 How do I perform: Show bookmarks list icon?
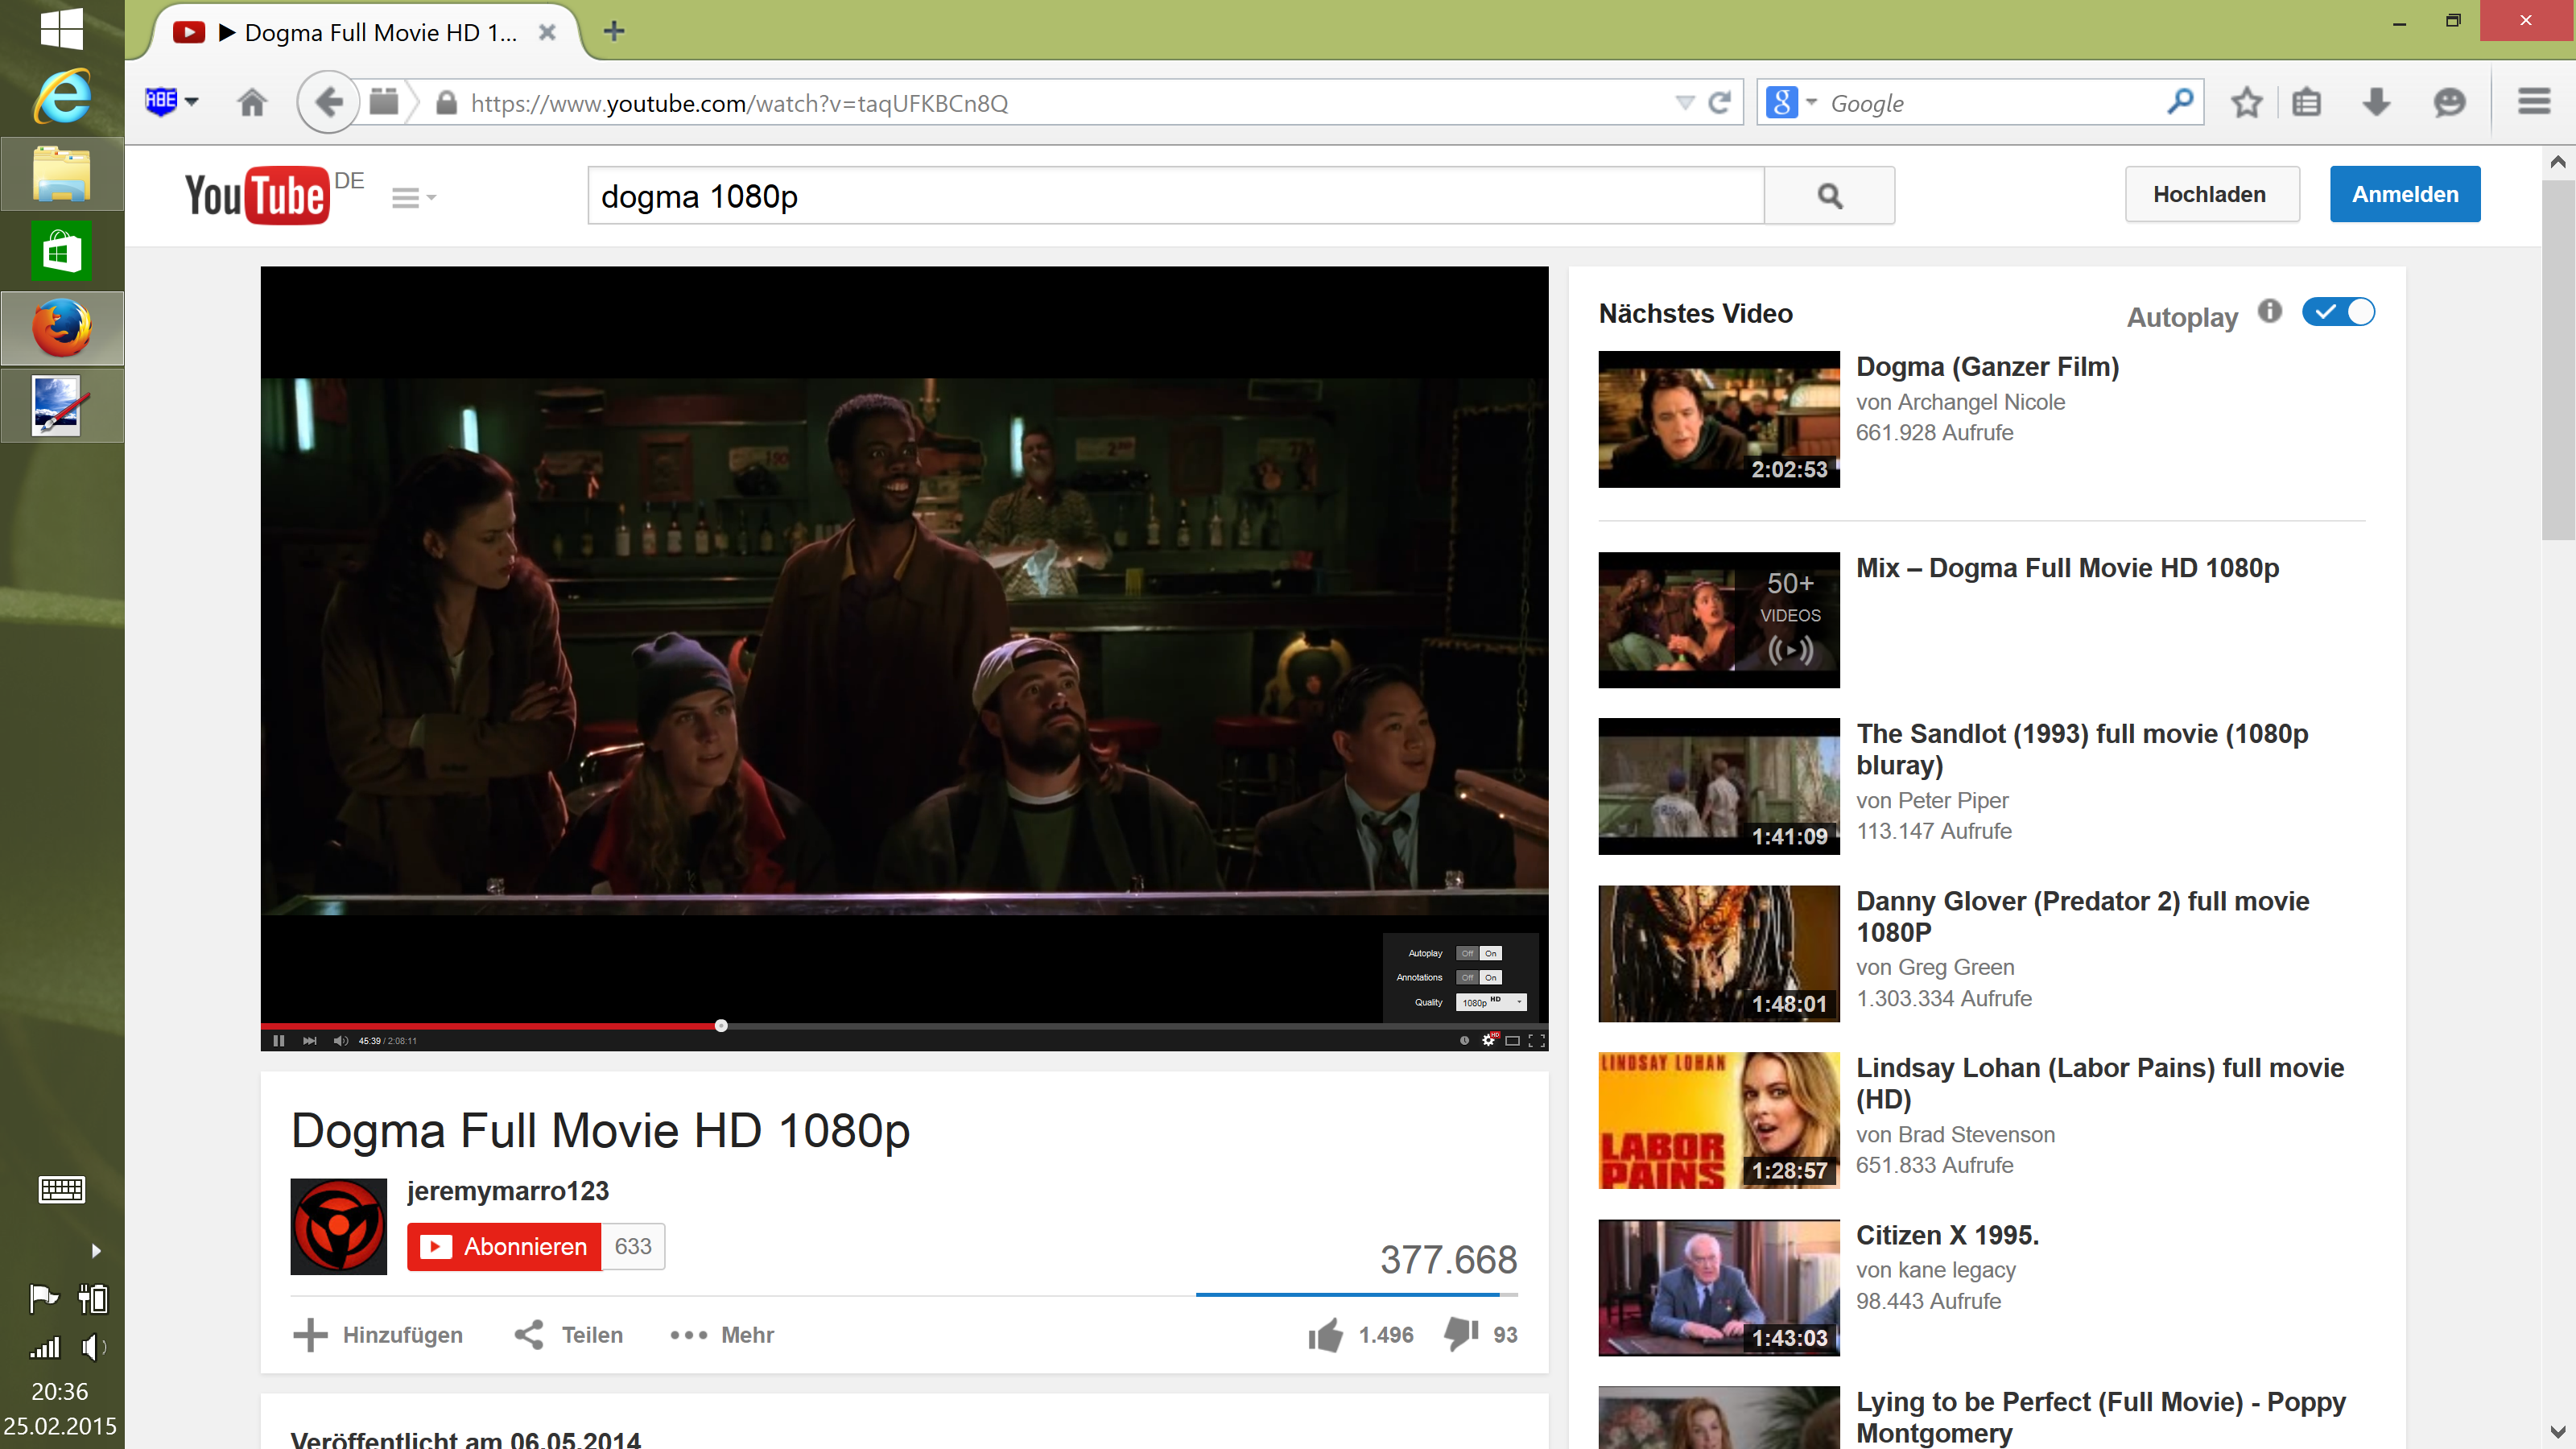(x=2307, y=102)
